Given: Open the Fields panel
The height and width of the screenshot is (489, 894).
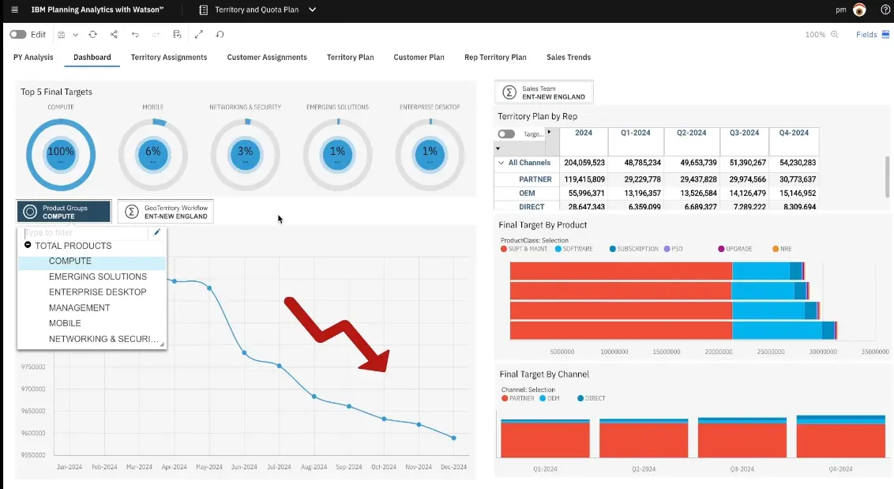Looking at the screenshot, I should (x=871, y=34).
